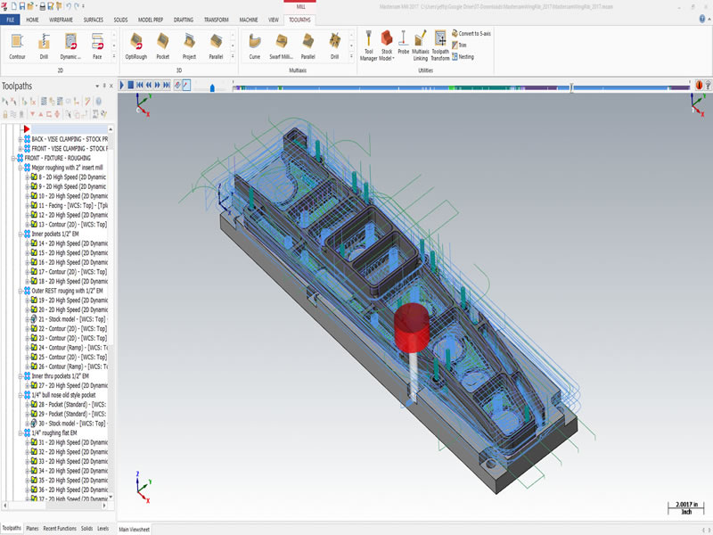Image resolution: width=713 pixels, height=535 pixels.
Task: Switch to the Planes panel tab
Action: [x=32, y=528]
